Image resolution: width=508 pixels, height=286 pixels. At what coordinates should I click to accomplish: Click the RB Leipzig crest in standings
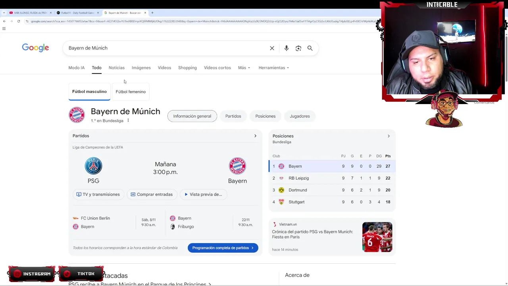point(281,178)
